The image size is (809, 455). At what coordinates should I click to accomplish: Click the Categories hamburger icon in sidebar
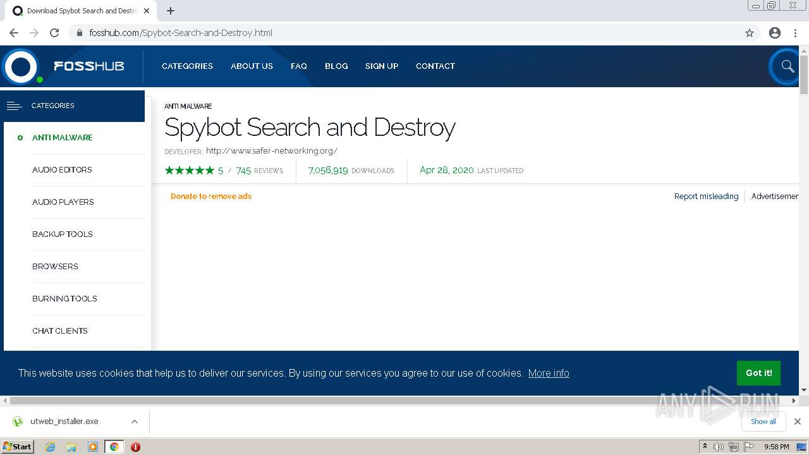[x=15, y=106]
